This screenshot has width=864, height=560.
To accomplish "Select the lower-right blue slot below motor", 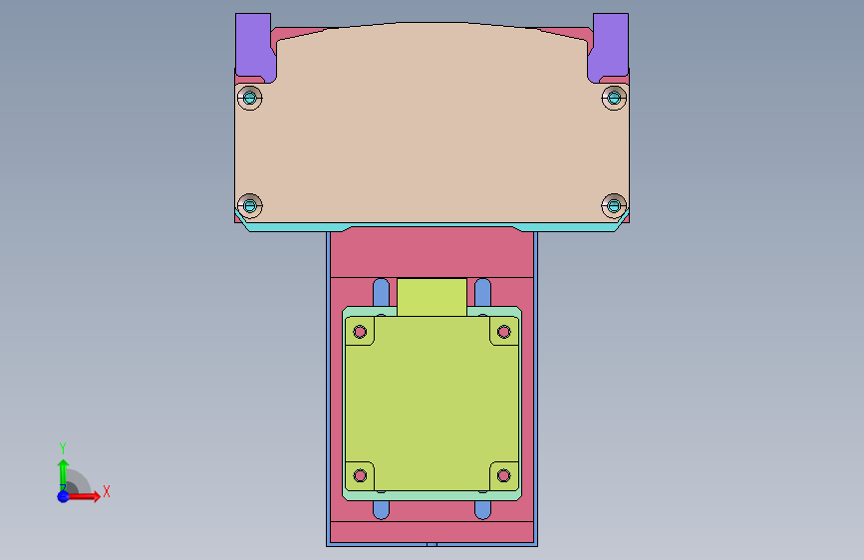I will point(482,510).
